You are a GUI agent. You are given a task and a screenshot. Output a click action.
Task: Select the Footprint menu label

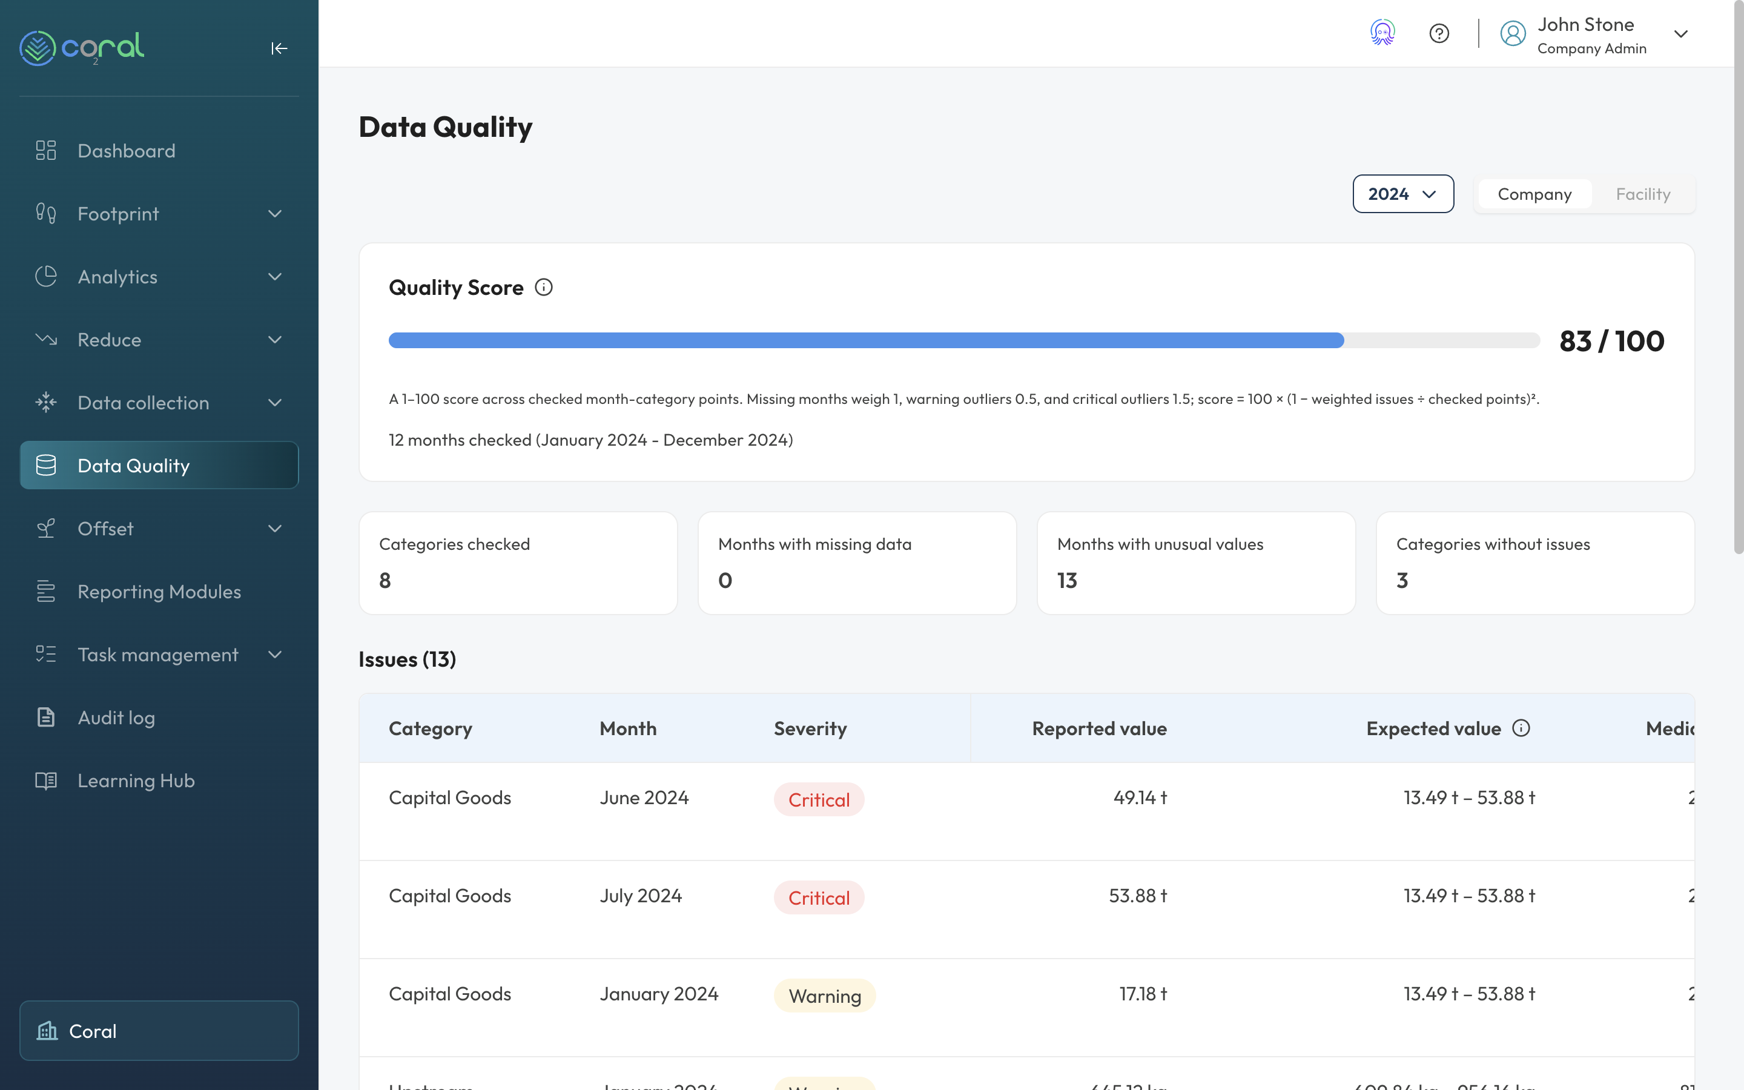click(118, 214)
